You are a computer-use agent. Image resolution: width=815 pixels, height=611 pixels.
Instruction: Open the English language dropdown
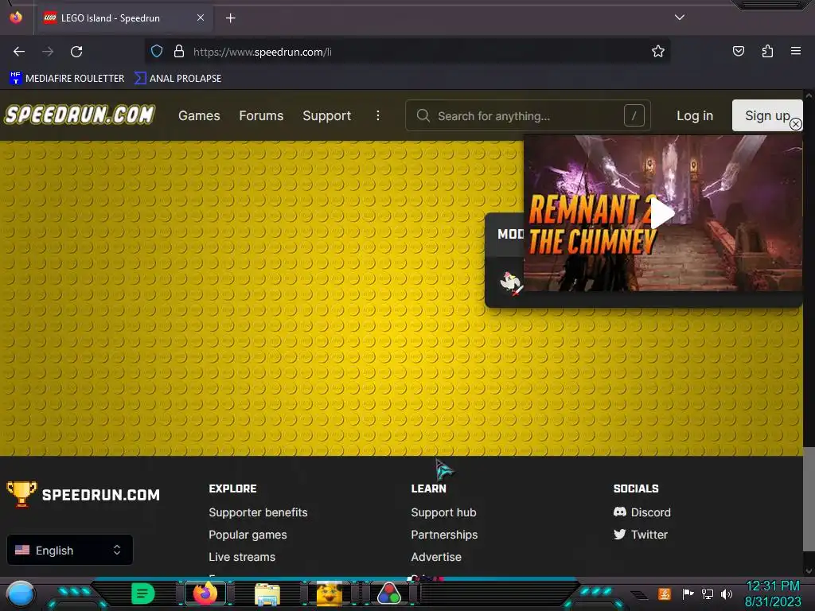pyautogui.click(x=70, y=551)
